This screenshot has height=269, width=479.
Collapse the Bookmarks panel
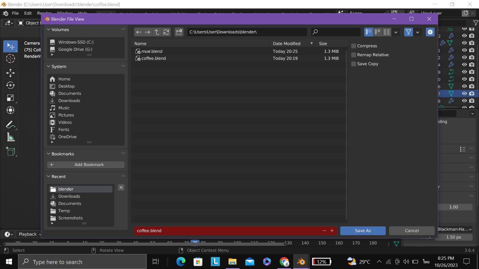(x=49, y=154)
